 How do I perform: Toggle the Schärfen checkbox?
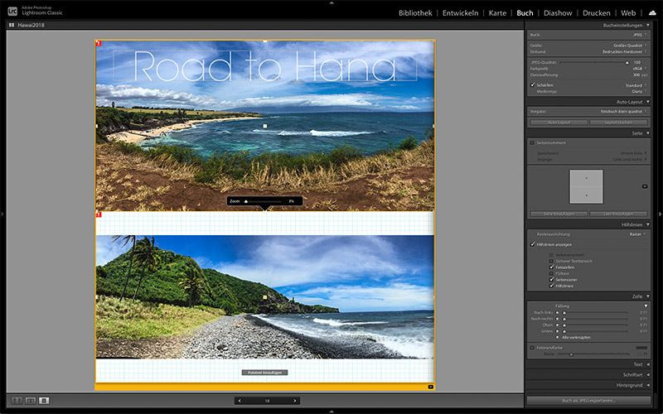533,84
